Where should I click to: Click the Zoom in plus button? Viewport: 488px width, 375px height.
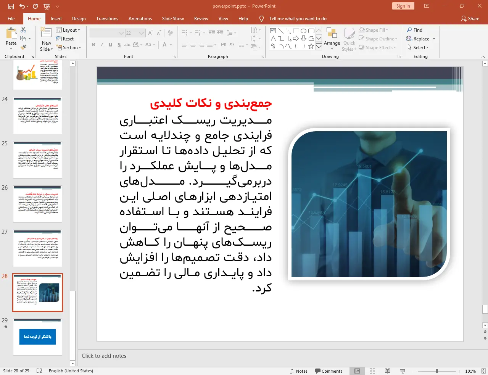(459, 371)
